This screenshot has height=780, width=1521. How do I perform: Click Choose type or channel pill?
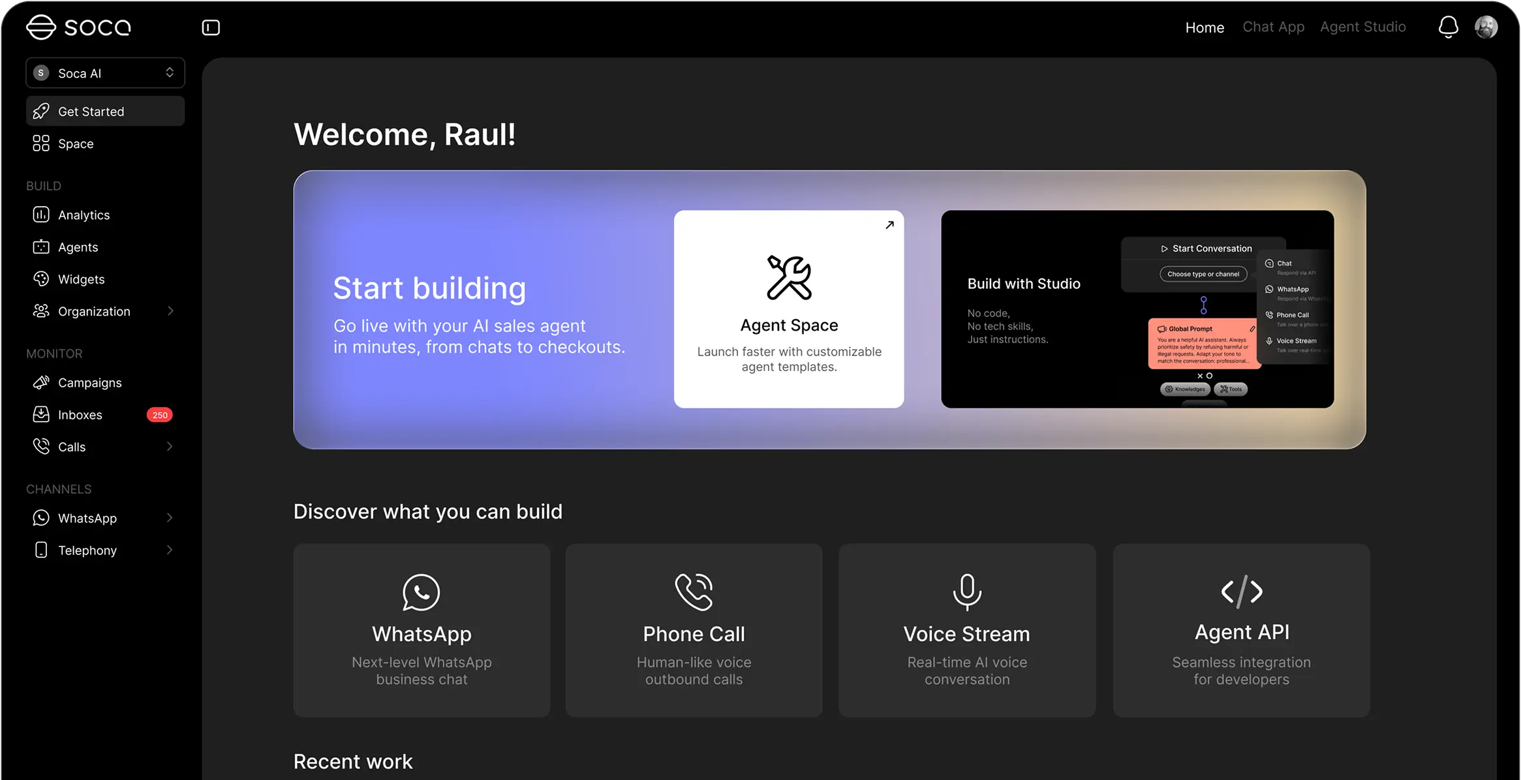1203,274
